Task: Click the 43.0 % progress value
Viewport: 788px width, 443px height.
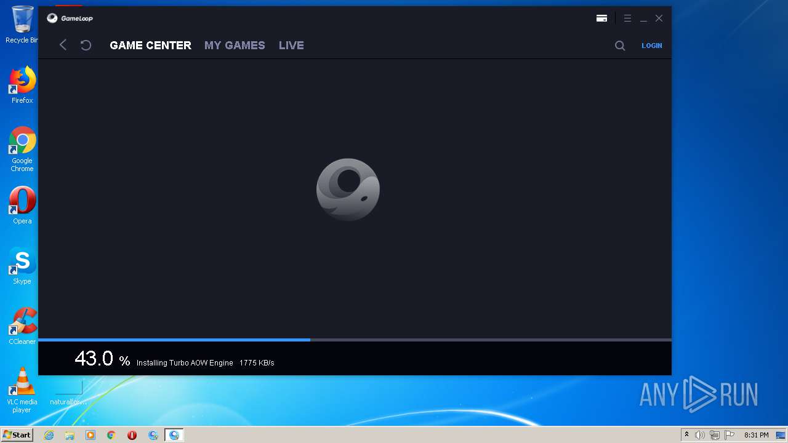Action: [102, 359]
